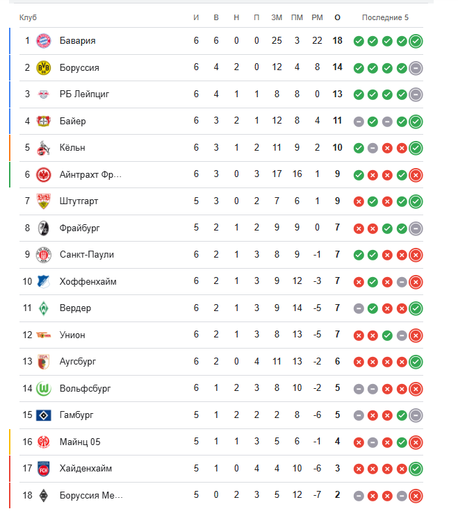The height and width of the screenshot is (518, 458).
Task: Click the Вердер green diamond logo
Action: pos(44,308)
